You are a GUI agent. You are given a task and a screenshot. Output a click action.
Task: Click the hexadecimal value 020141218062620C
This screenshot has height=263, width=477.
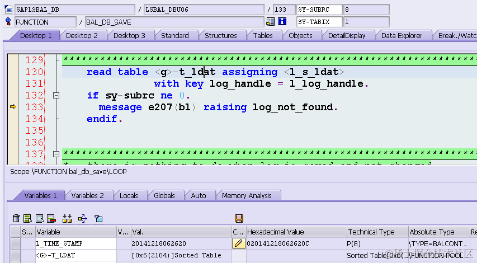point(278,243)
